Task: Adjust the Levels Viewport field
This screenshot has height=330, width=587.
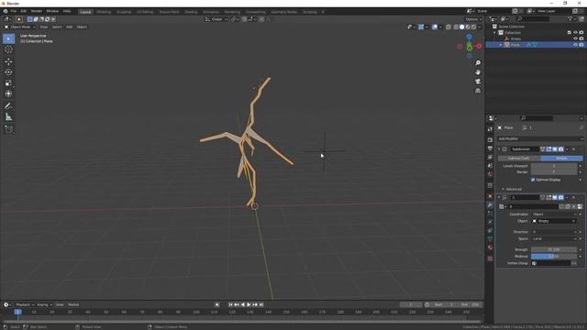Action: tap(554, 166)
